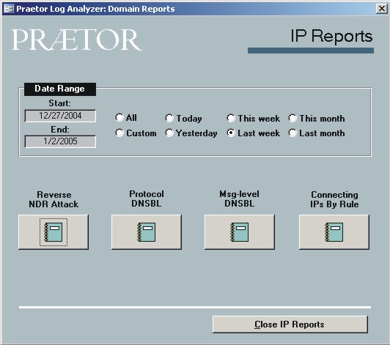390x345 pixels.
Task: Click the Connecting IPs By Rule label
Action: click(x=334, y=199)
